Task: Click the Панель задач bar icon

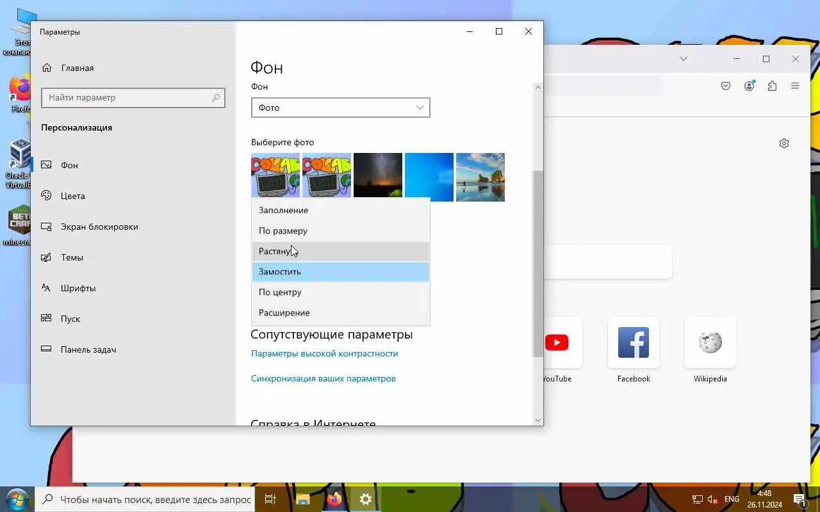Action: pyautogui.click(x=46, y=349)
